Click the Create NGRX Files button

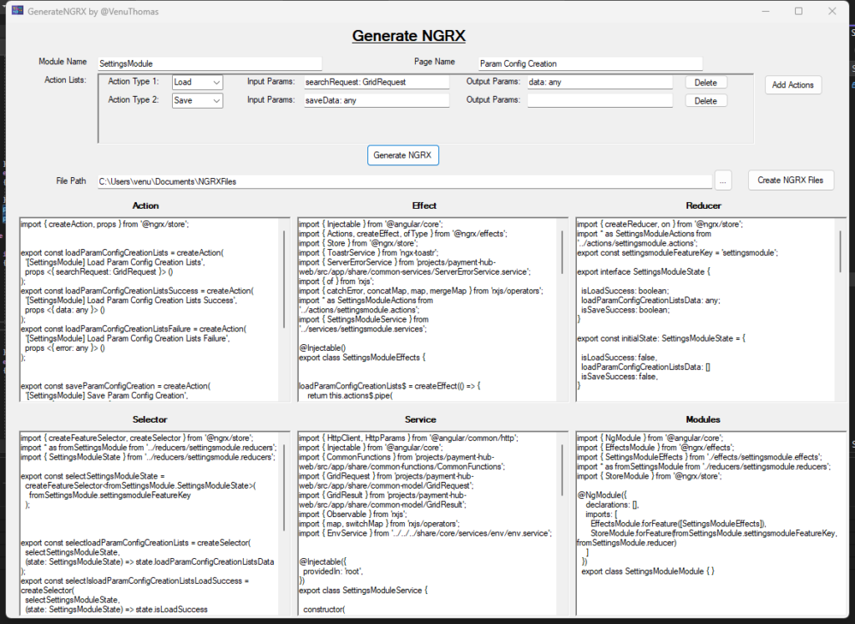(790, 180)
